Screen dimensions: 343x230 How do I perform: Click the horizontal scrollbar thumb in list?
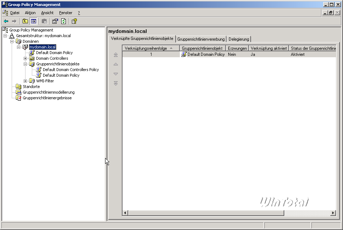206,213
